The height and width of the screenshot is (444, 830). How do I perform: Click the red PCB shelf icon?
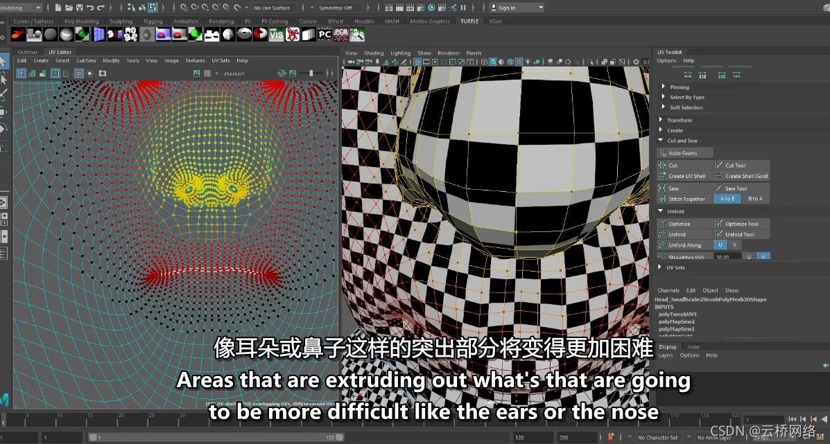point(341,35)
